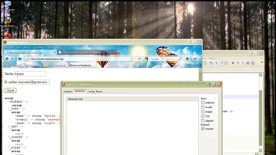276x155 pixels.
Task: Open Firefox Help menu
Action: pos(57,47)
